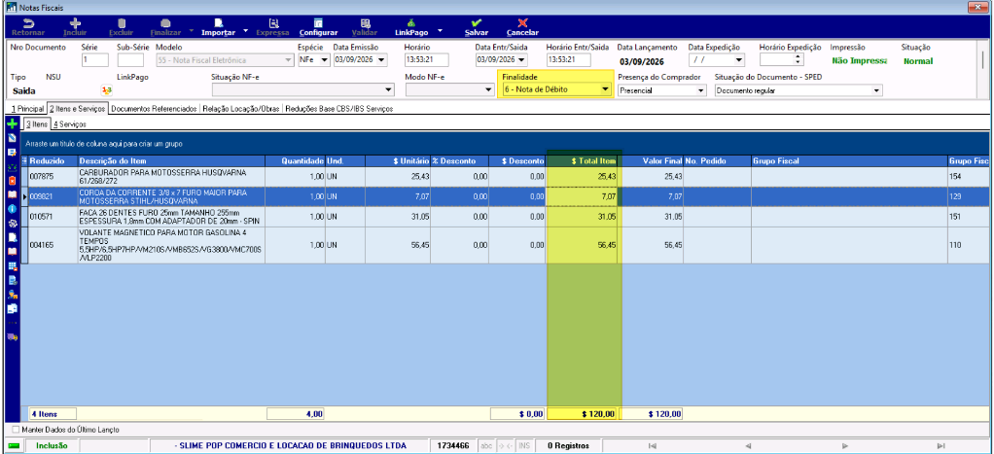This screenshot has height=454, width=994.
Task: Click the grid column chooser icon
Action: pyautogui.click(x=24, y=161)
